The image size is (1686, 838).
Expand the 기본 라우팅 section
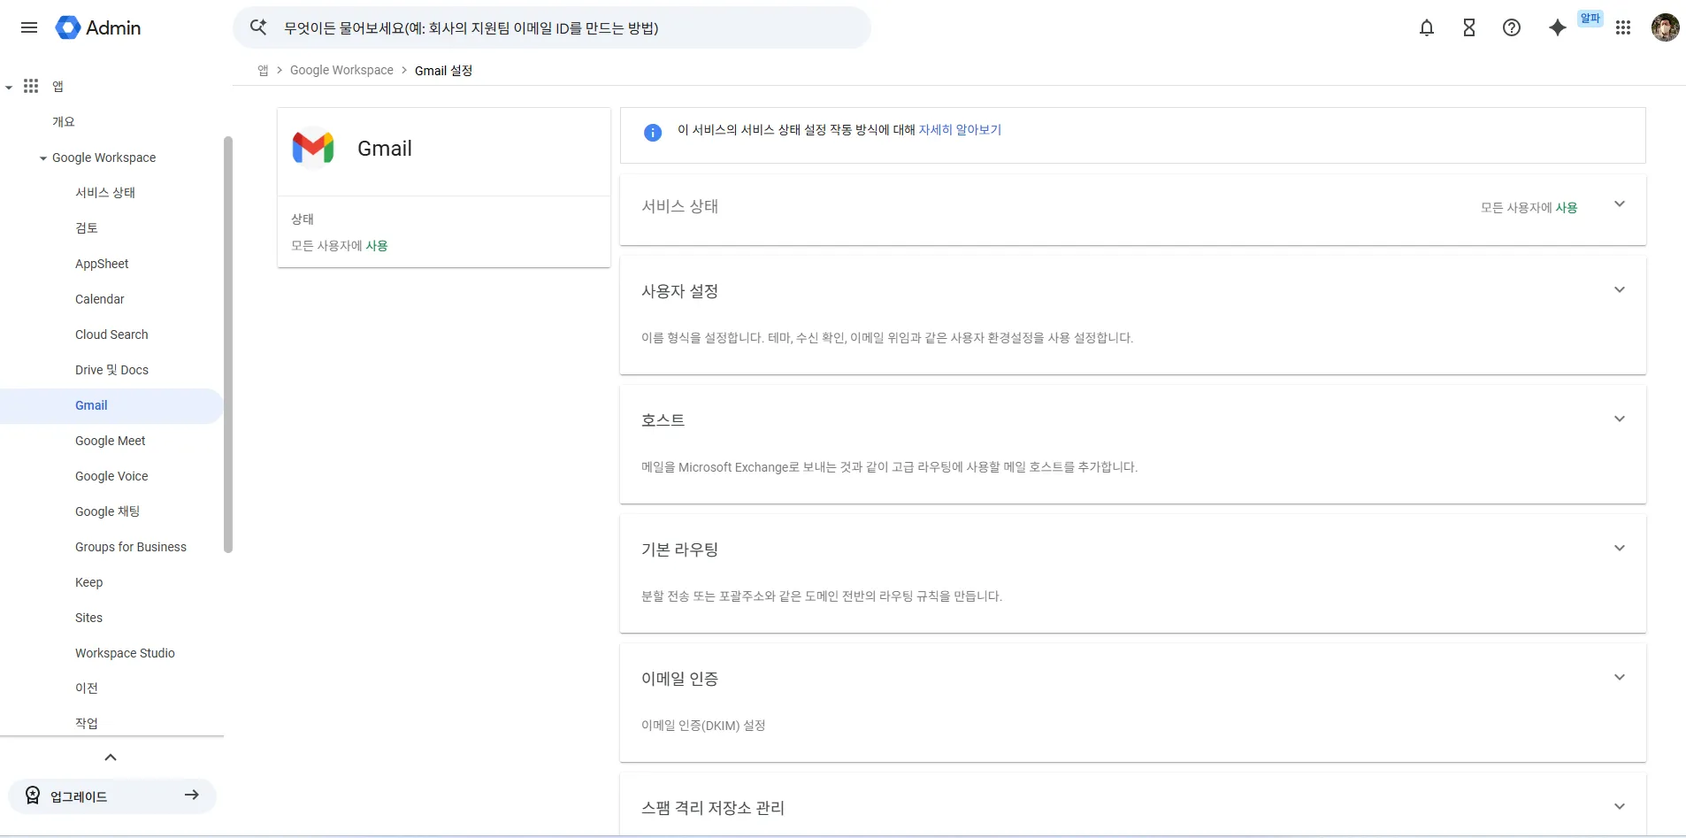pyautogui.click(x=1620, y=549)
